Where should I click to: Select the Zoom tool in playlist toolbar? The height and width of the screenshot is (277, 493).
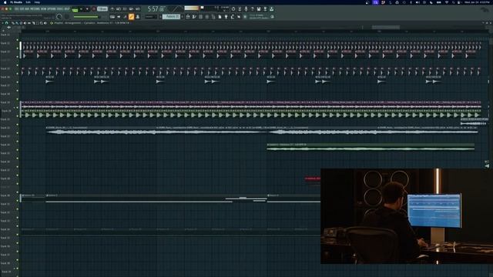coord(41,23)
